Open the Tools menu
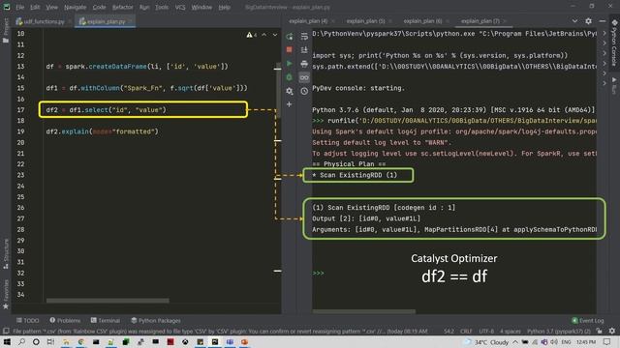 [x=162, y=7]
